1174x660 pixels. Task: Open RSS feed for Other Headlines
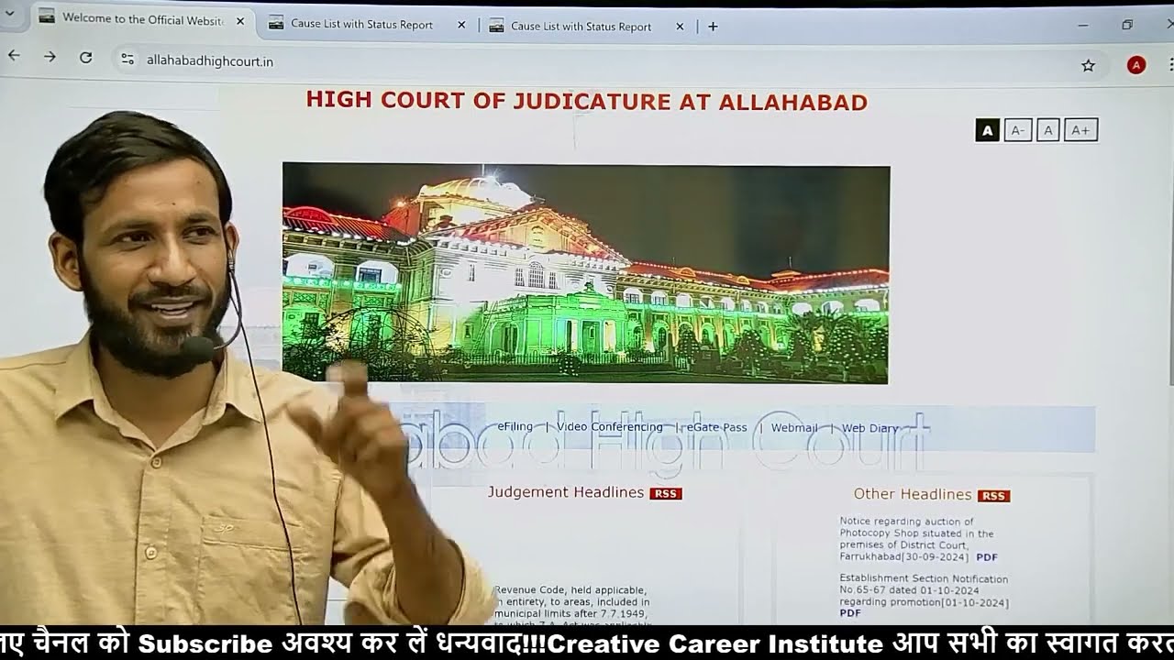pos(993,496)
